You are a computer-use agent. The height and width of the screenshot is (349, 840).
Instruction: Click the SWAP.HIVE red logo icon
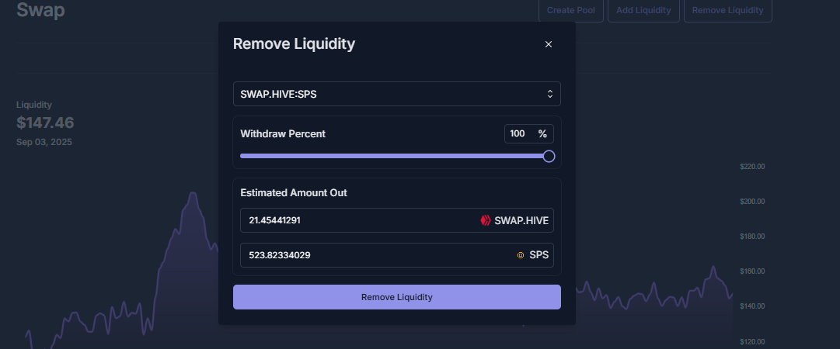click(486, 220)
